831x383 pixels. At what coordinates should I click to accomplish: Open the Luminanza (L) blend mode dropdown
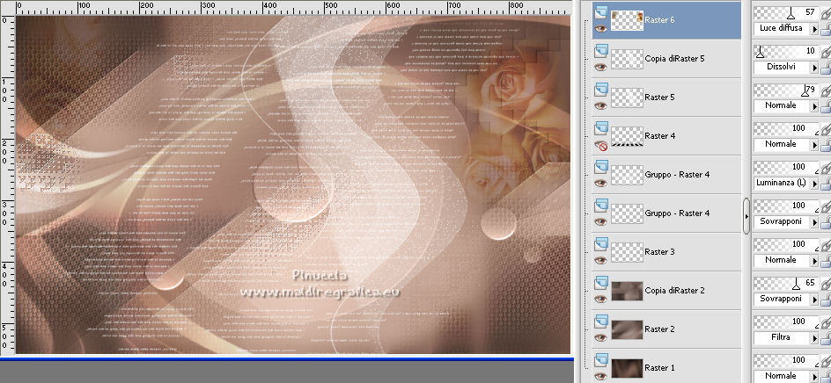click(814, 184)
